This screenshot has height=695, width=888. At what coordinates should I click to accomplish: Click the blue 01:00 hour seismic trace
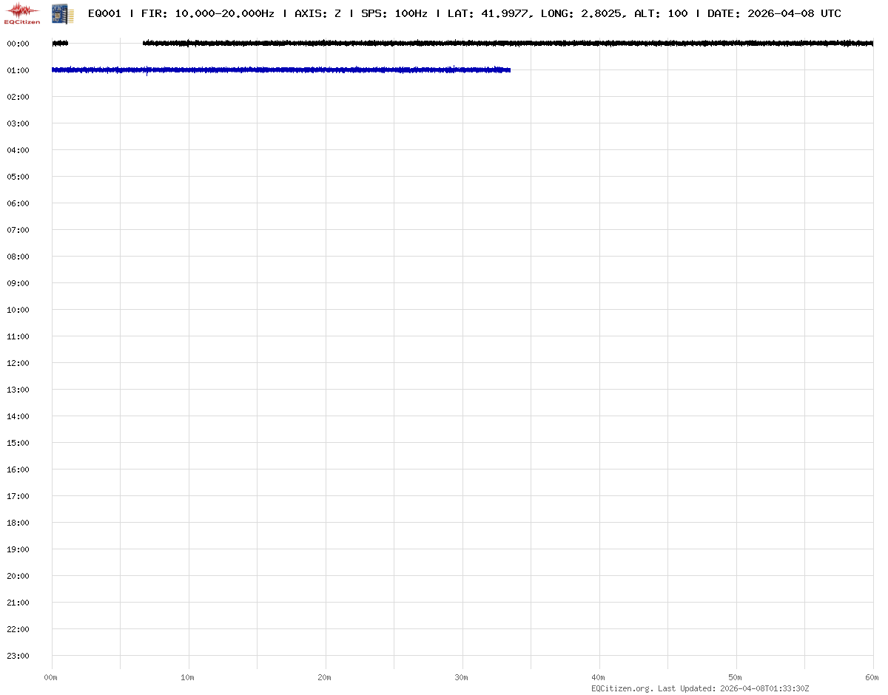point(281,70)
